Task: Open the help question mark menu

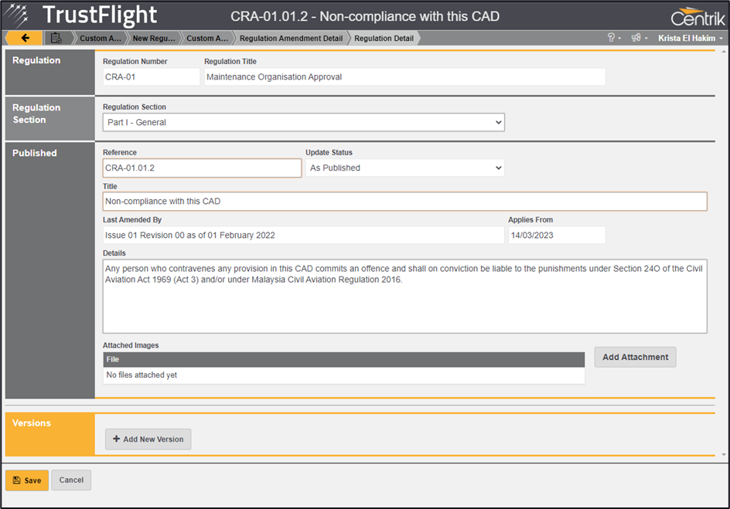Action: click(614, 38)
